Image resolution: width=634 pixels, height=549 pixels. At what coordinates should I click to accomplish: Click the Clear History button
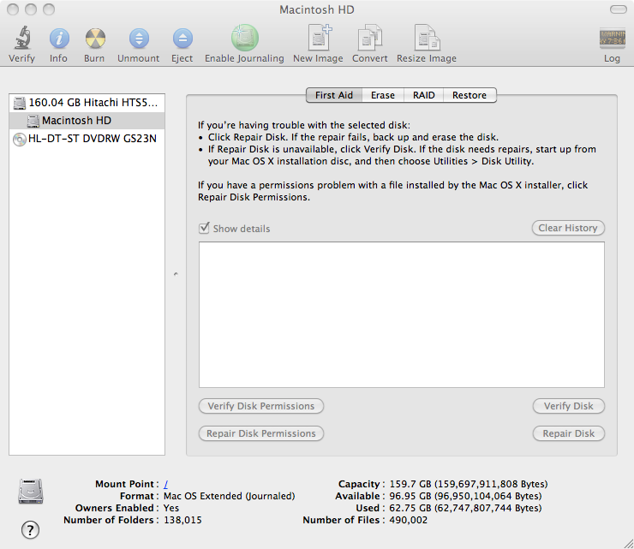(x=568, y=228)
